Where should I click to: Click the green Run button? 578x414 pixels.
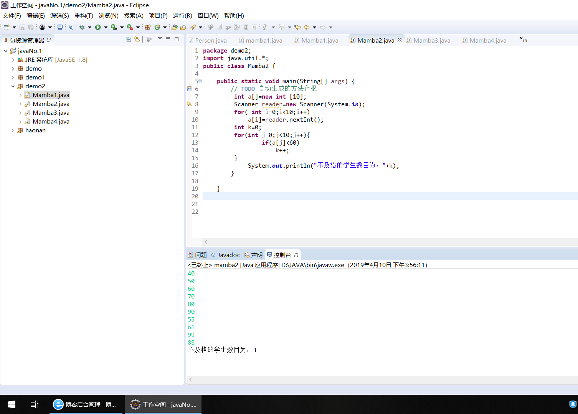(98, 27)
